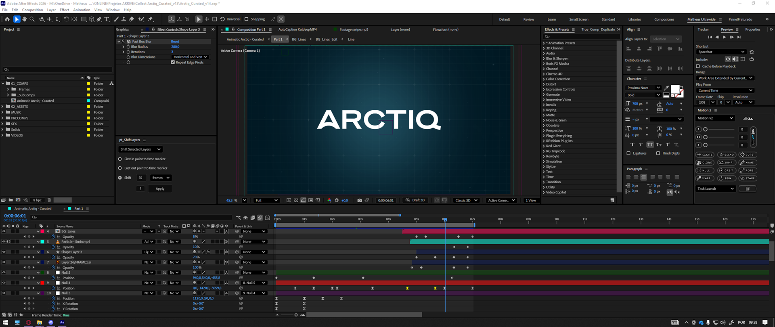The image size is (775, 327).
Task: Click the white fill color swatch
Action: [x=675, y=90]
